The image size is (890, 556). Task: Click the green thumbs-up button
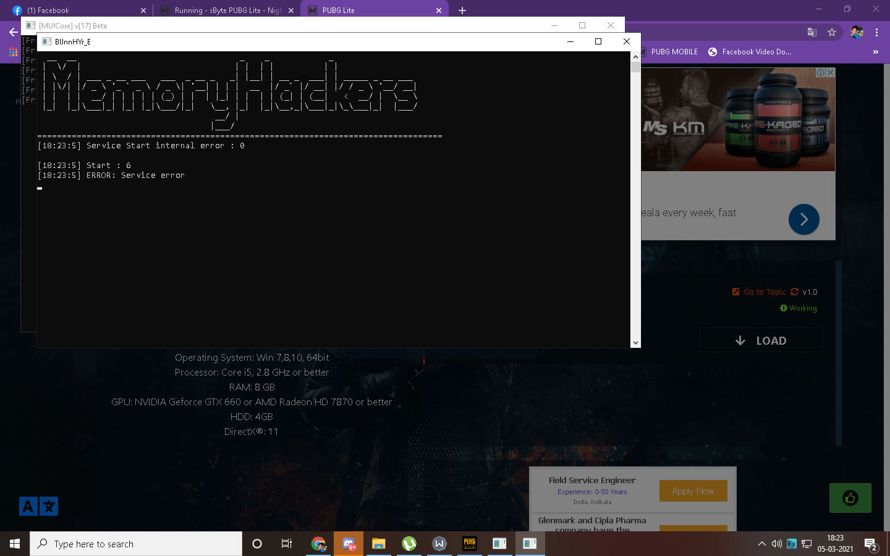(850, 498)
